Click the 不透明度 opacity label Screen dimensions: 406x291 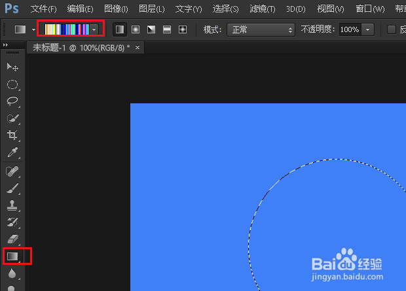(318, 29)
